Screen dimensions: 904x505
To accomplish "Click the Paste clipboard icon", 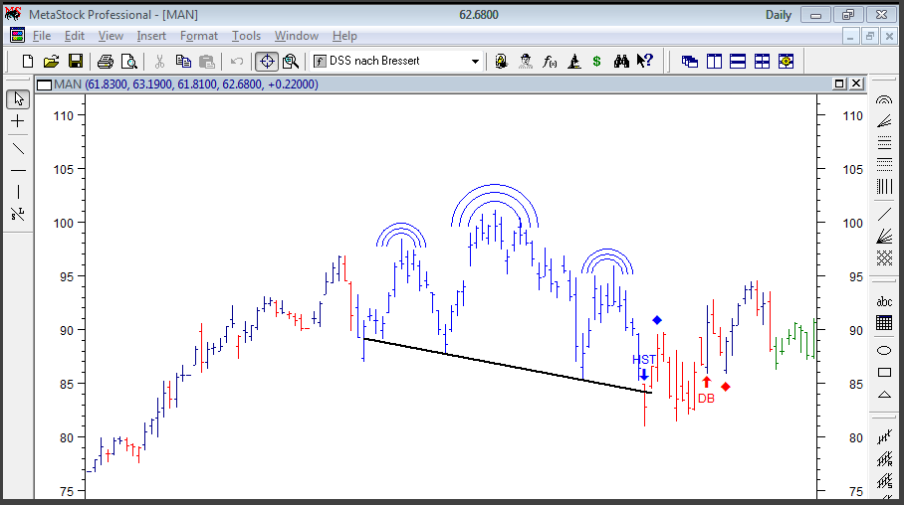I will [x=206, y=61].
